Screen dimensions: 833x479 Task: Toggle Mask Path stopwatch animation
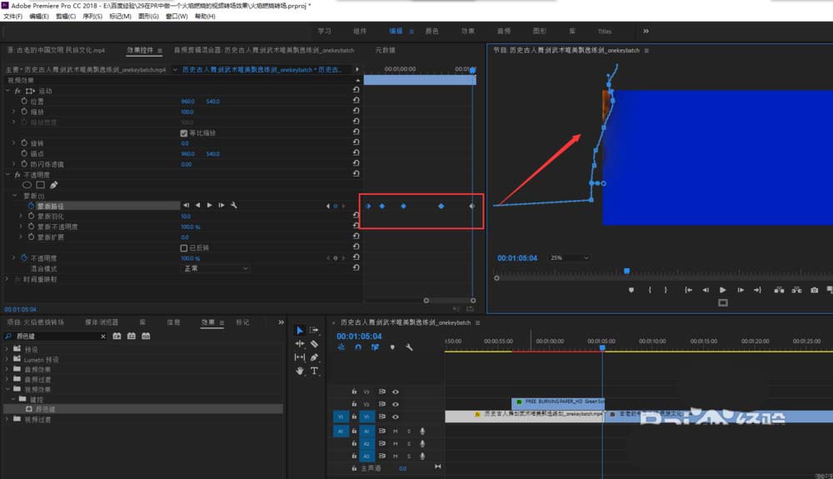tap(31, 206)
